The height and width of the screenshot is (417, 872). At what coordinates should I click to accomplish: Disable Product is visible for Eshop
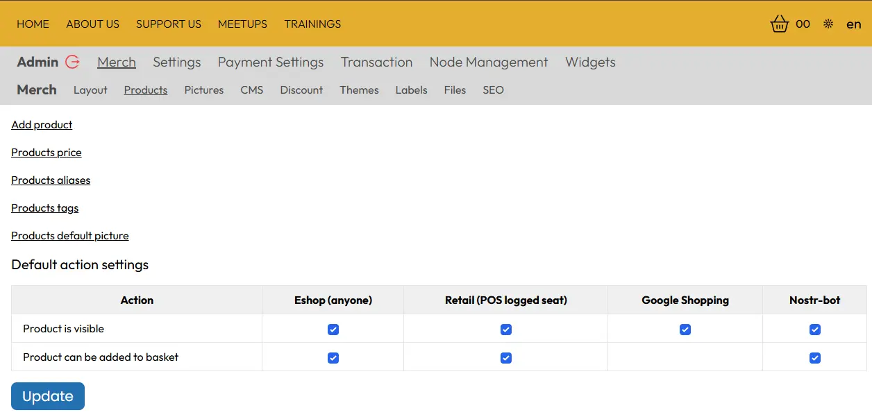(333, 329)
